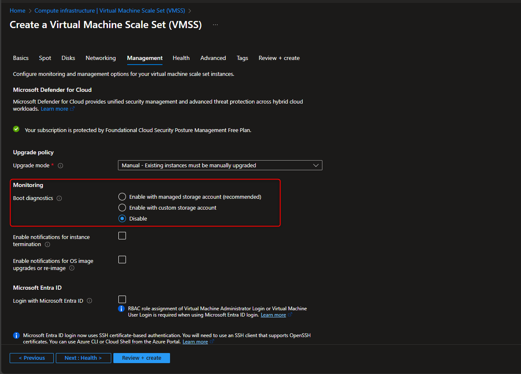
Task: Enable Login with Microsoft Entra ID
Action: 122,299
